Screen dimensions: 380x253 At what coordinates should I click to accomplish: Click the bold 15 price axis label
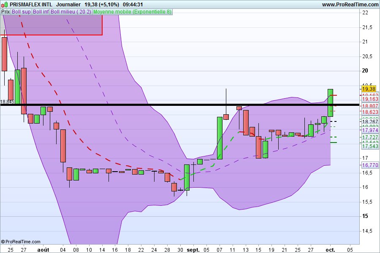pyautogui.click(x=365, y=216)
